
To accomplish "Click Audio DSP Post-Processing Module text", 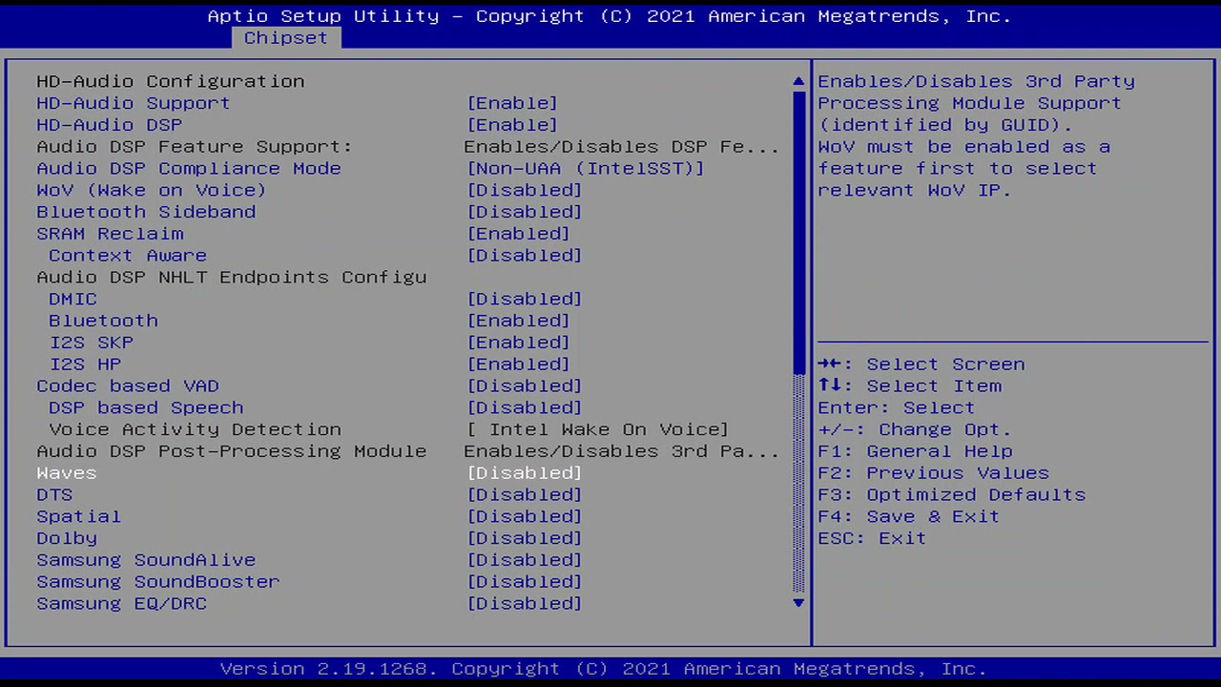I will (232, 451).
